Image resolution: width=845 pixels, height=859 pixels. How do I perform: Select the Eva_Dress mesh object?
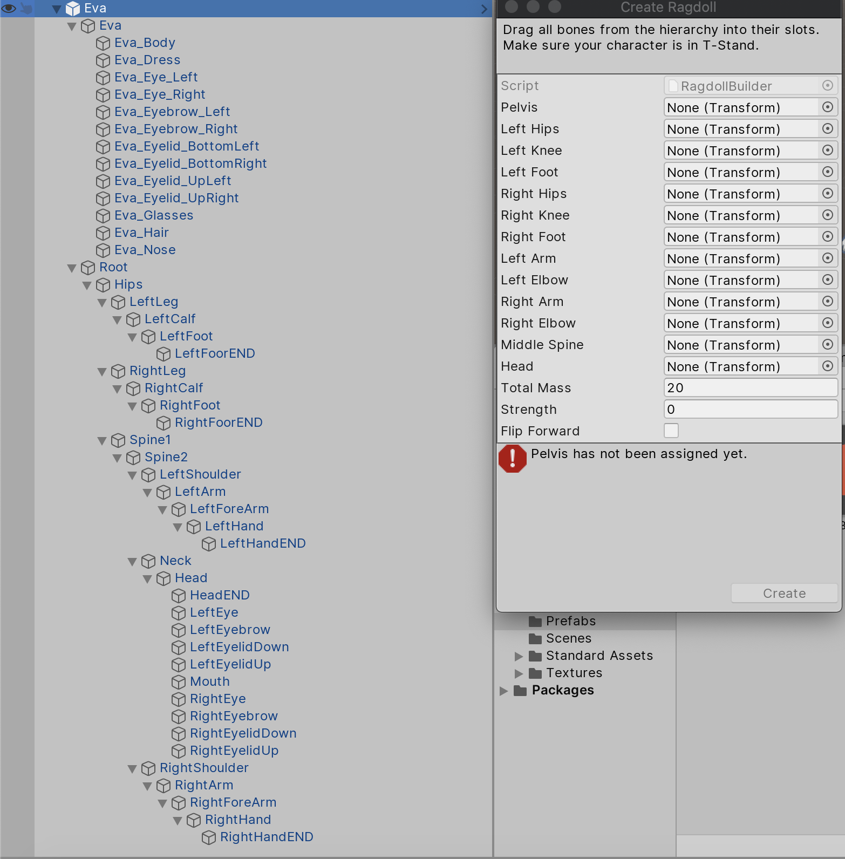pos(147,60)
